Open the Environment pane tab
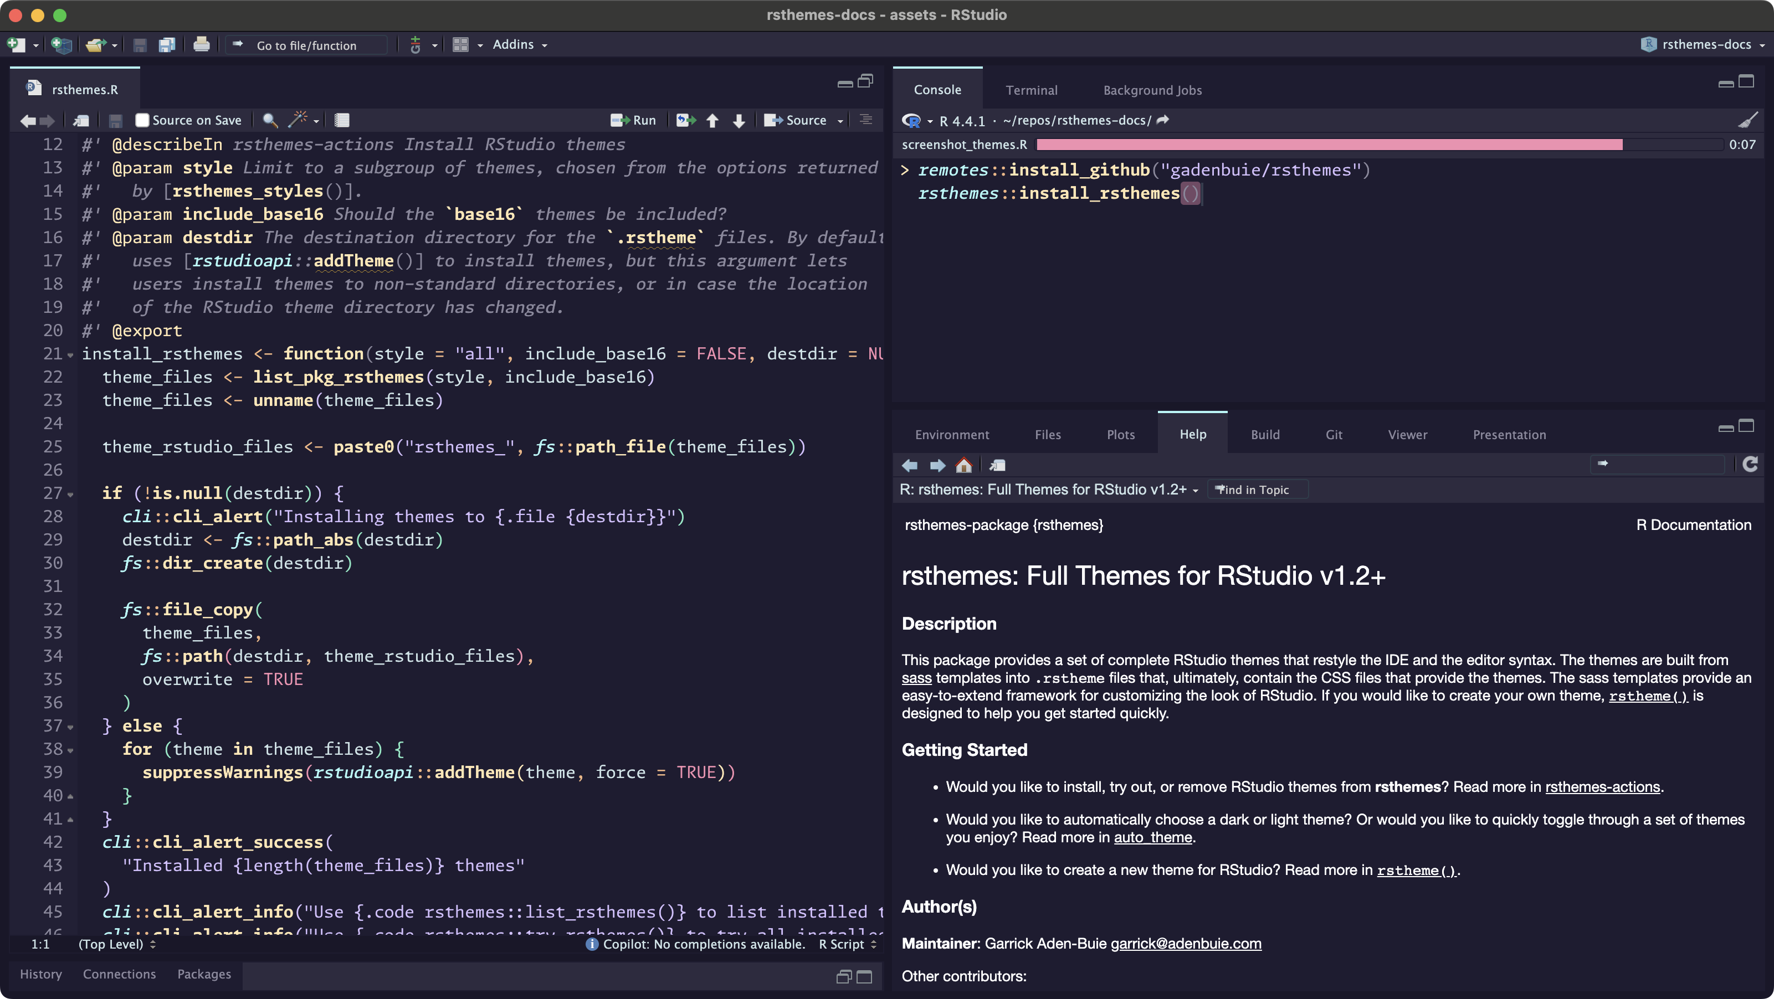1774x999 pixels. tap(952, 435)
